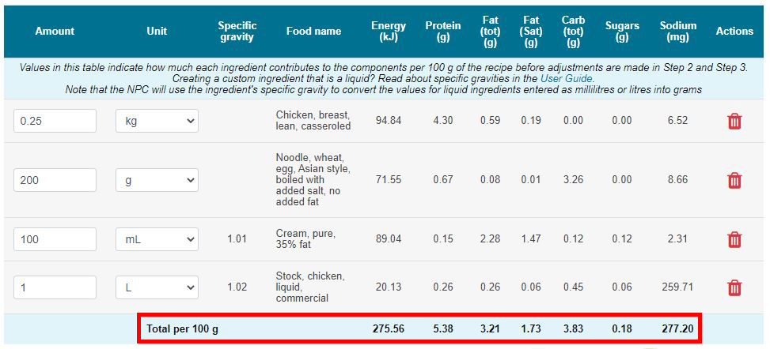Click the Total per 100 g row label
This screenshot has height=349, width=770.
tap(182, 328)
